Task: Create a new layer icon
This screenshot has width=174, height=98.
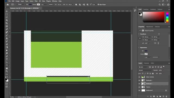Action: tap(163, 96)
